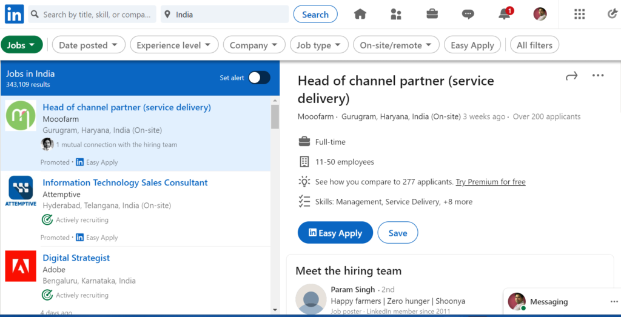Click into the job title search field
Image resolution: width=621 pixels, height=317 pixels.
92,15
